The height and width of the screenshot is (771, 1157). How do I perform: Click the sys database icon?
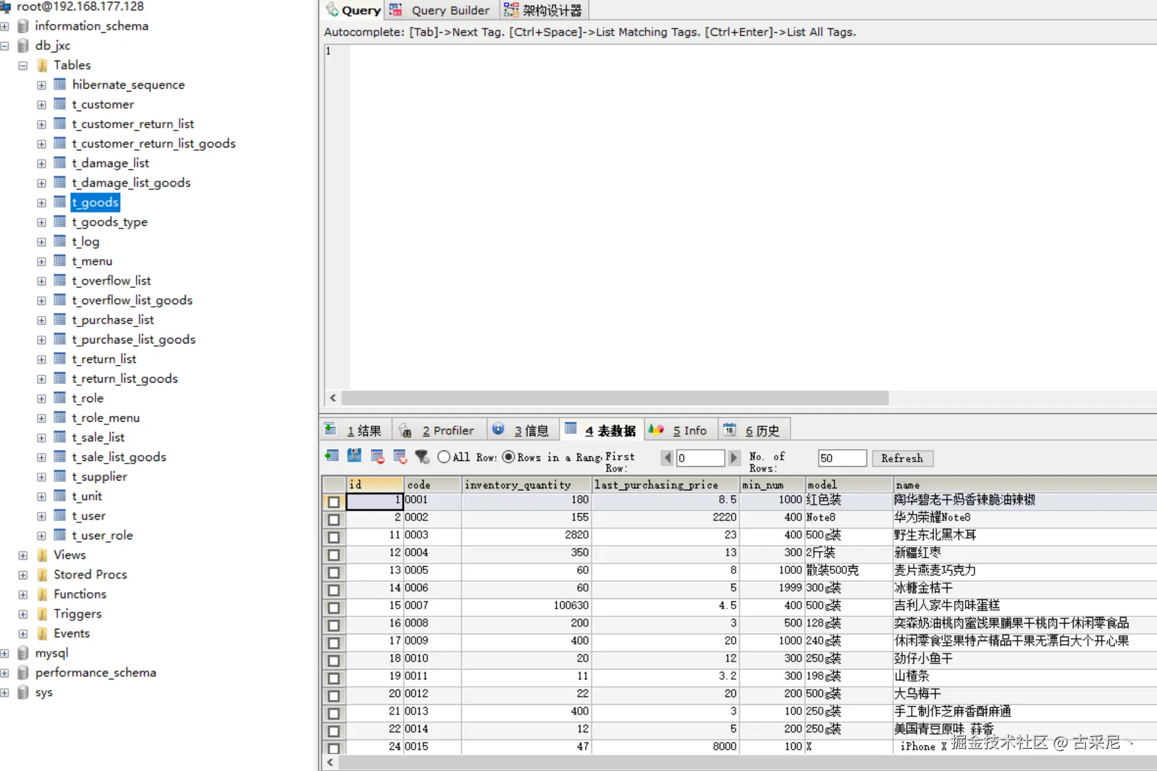tap(23, 691)
